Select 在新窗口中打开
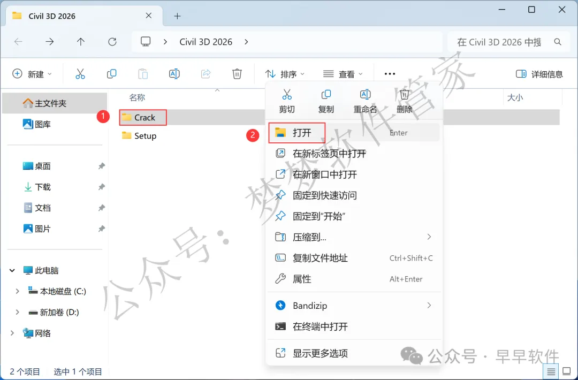Screen dimensions: 578x380 (x=354, y=174)
